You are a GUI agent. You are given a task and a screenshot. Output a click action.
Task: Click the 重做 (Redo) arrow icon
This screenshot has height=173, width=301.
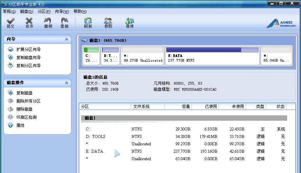point(65,21)
